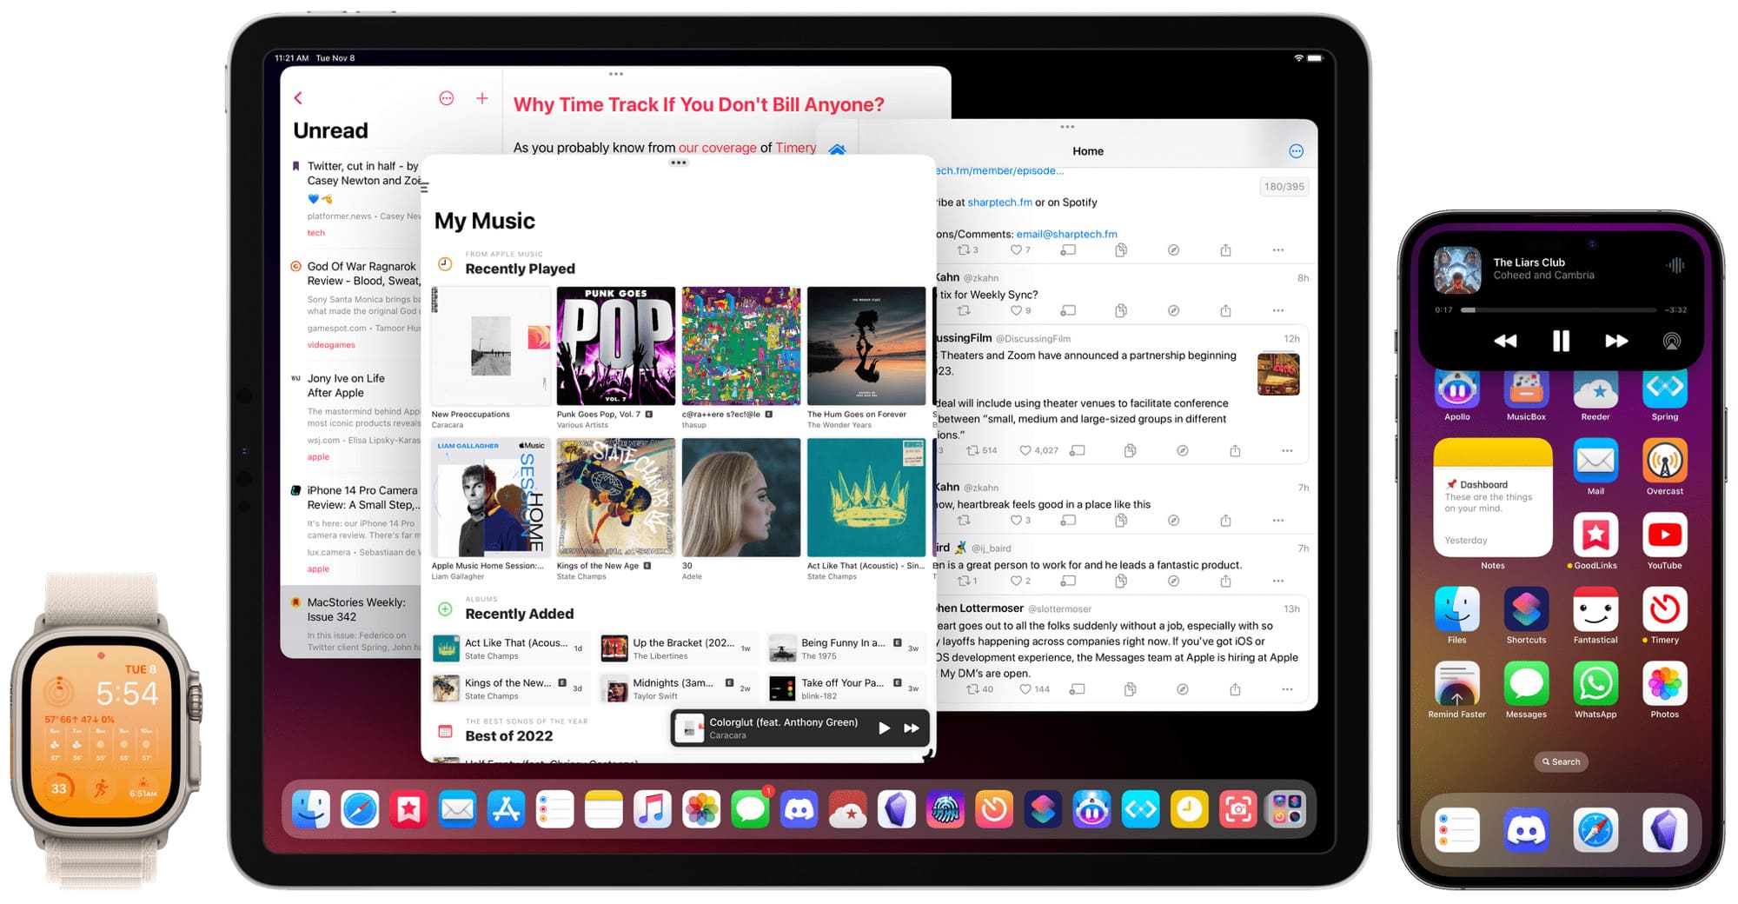Launch Overcast on iPhone home screen
The image size is (1738, 904).
[1665, 461]
